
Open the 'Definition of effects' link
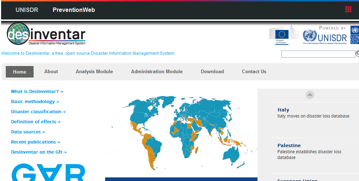[36, 122]
